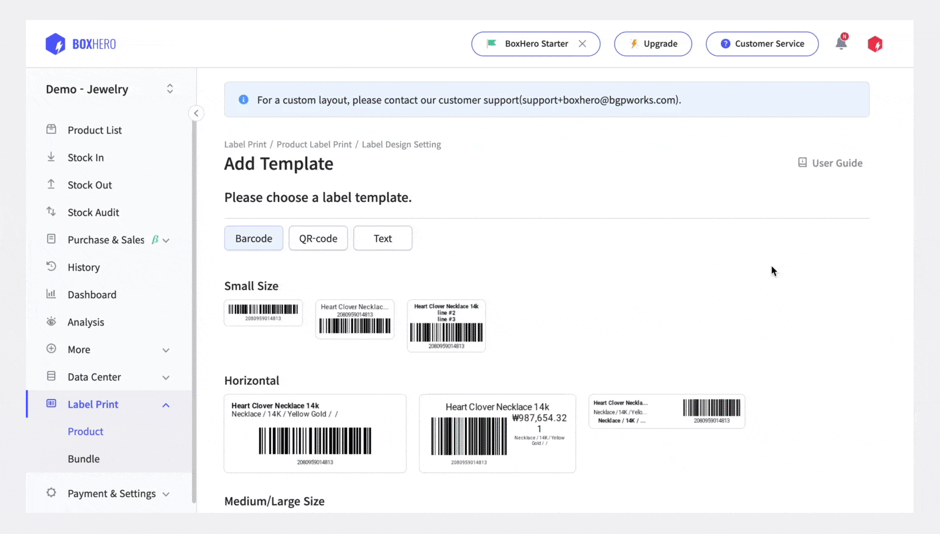Screen dimensions: 940x534
Task: Select the Stock Out sidebar icon
Action: tap(52, 184)
